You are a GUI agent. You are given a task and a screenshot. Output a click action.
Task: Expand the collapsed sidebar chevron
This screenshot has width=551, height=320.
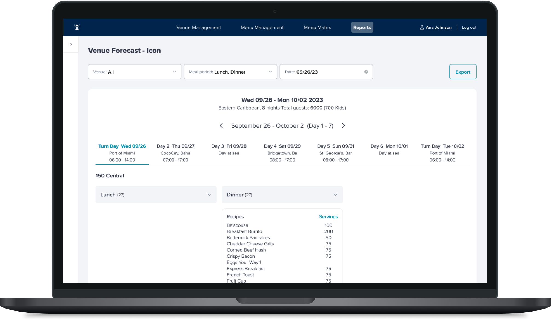pos(71,44)
